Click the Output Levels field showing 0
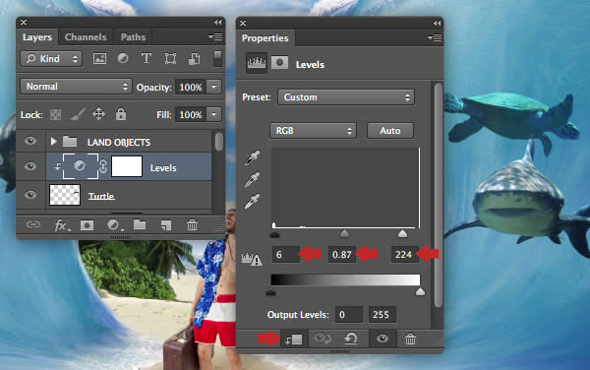The image size is (590, 370). (349, 314)
